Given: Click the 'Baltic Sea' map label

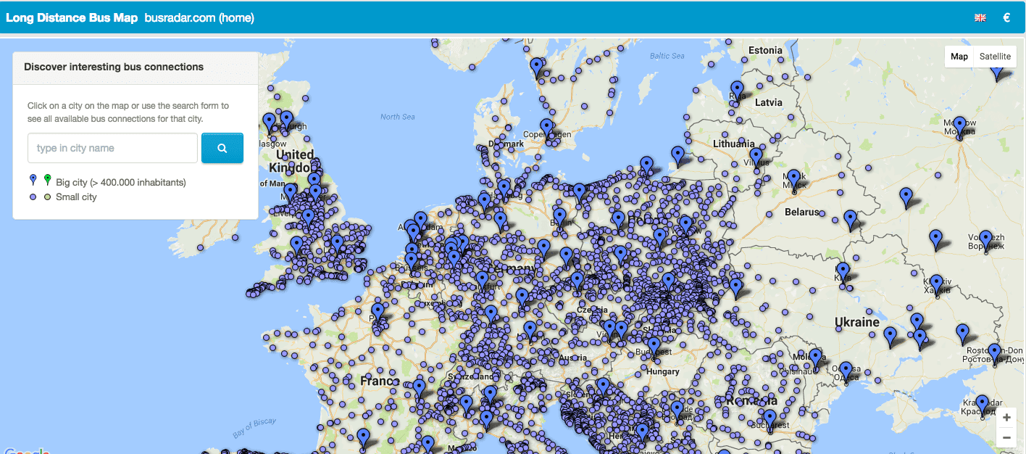Looking at the screenshot, I should [667, 56].
